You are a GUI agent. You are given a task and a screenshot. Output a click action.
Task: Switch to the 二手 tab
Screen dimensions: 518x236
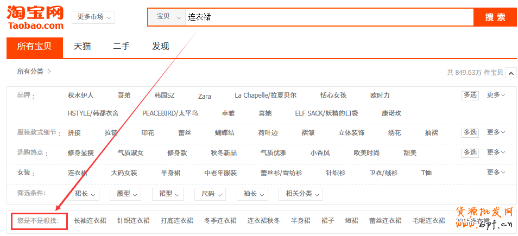(121, 47)
